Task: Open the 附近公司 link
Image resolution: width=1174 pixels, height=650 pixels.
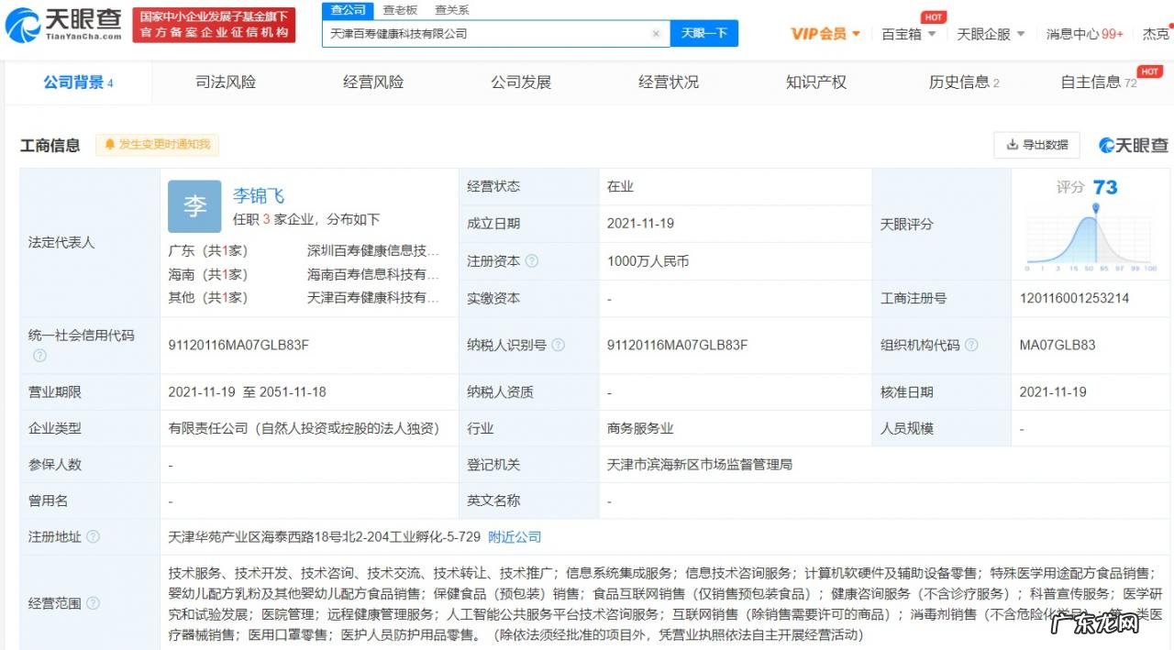Action: (x=514, y=538)
